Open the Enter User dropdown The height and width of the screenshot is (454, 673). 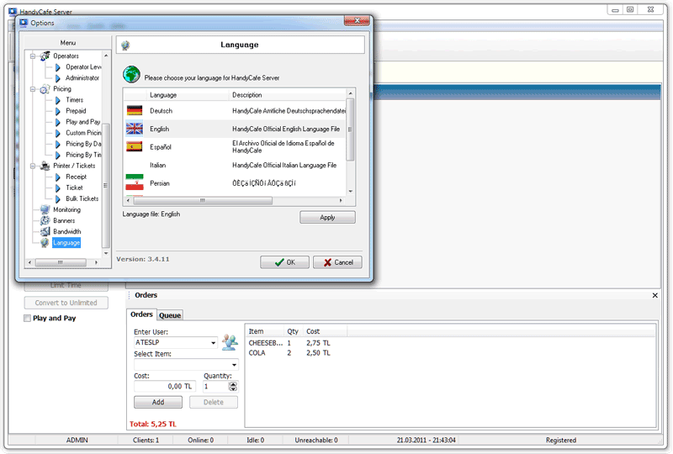(214, 343)
